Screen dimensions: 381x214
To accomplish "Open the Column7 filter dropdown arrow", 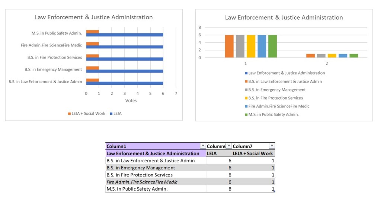I will click(x=272, y=146).
